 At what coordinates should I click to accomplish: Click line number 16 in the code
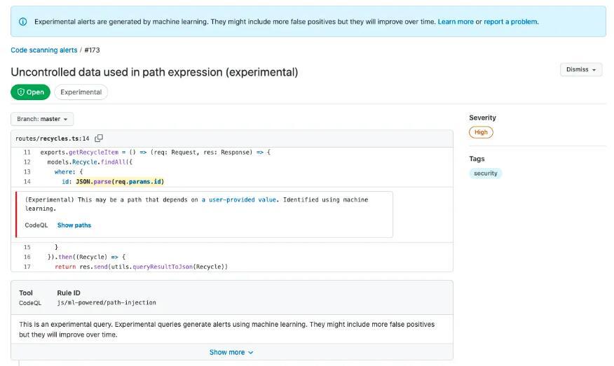27,257
